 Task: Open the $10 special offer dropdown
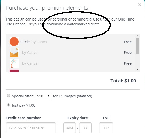point(44,96)
